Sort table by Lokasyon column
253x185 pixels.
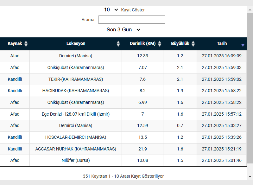(76, 44)
